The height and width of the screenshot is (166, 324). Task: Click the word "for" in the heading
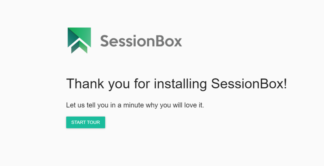pyautogui.click(x=142, y=84)
